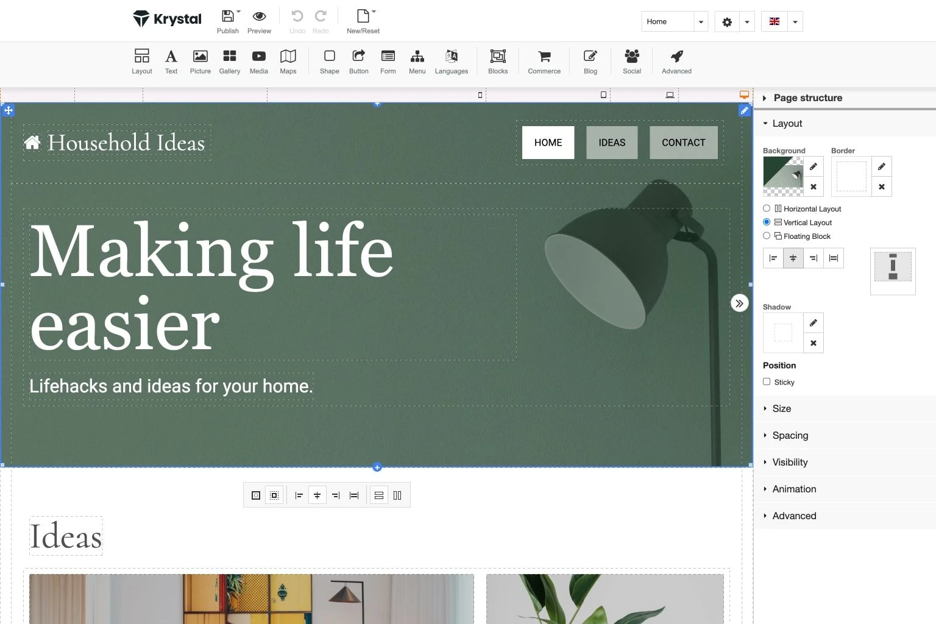
Task: Expand the Page structure panel
Action: pos(807,97)
